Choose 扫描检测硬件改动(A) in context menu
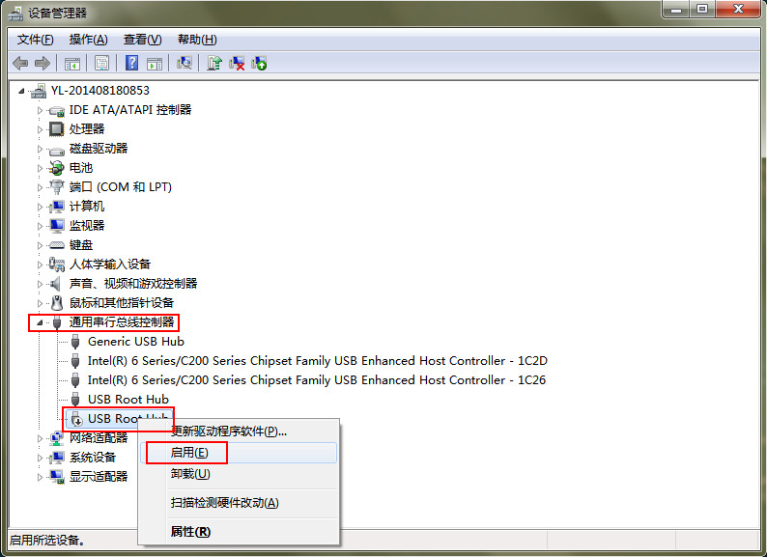Image resolution: width=767 pixels, height=557 pixels. 239,503
